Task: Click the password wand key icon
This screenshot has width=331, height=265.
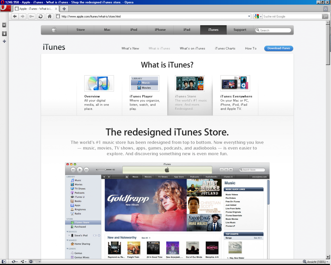Action: click(32, 16)
